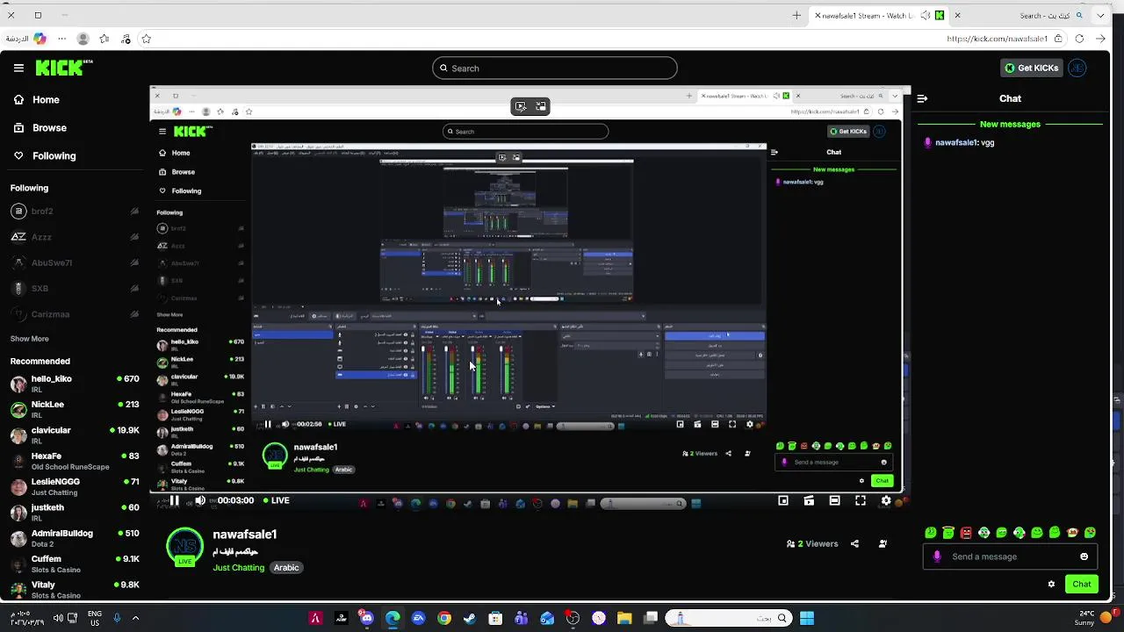Open Browse in the main left sidebar

[x=40, y=127]
